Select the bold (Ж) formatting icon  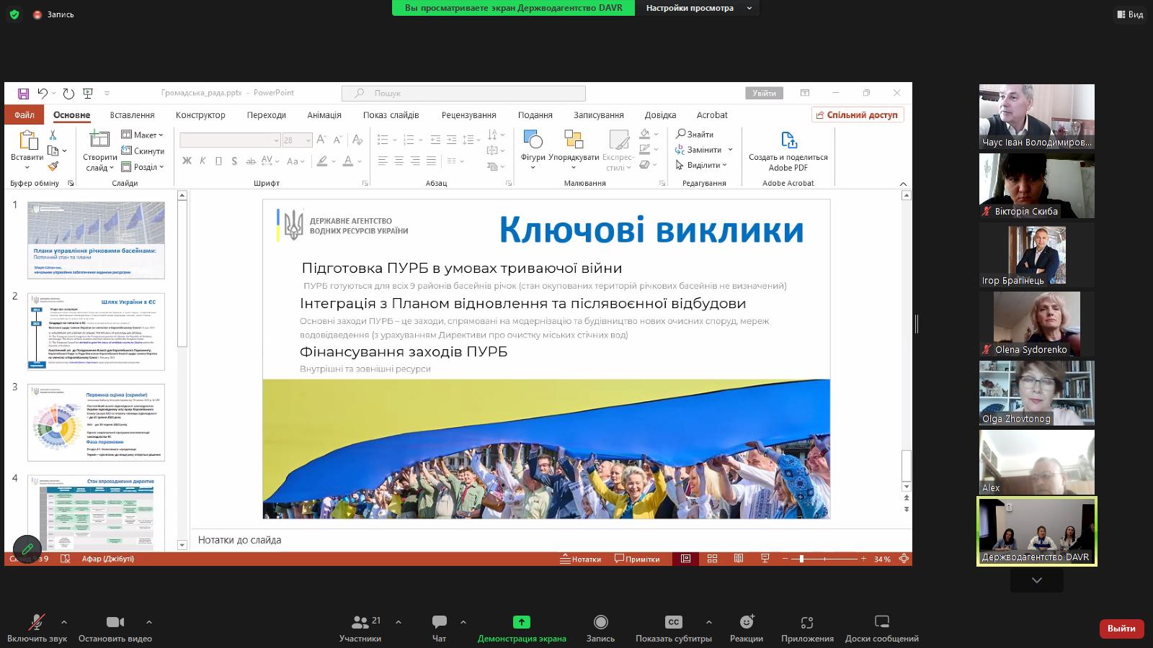(x=187, y=161)
